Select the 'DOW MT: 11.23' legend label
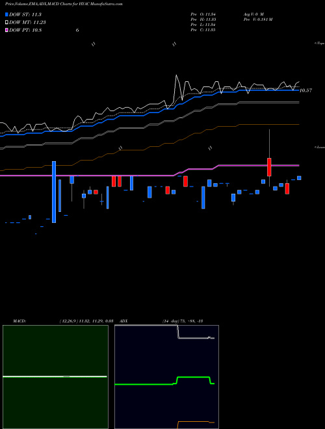 pos(27,23)
